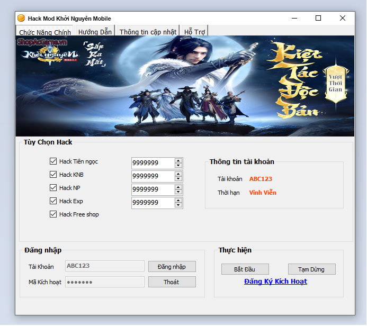Click the Bắt Đầu button
This screenshot has width=367, height=326.
click(245, 269)
